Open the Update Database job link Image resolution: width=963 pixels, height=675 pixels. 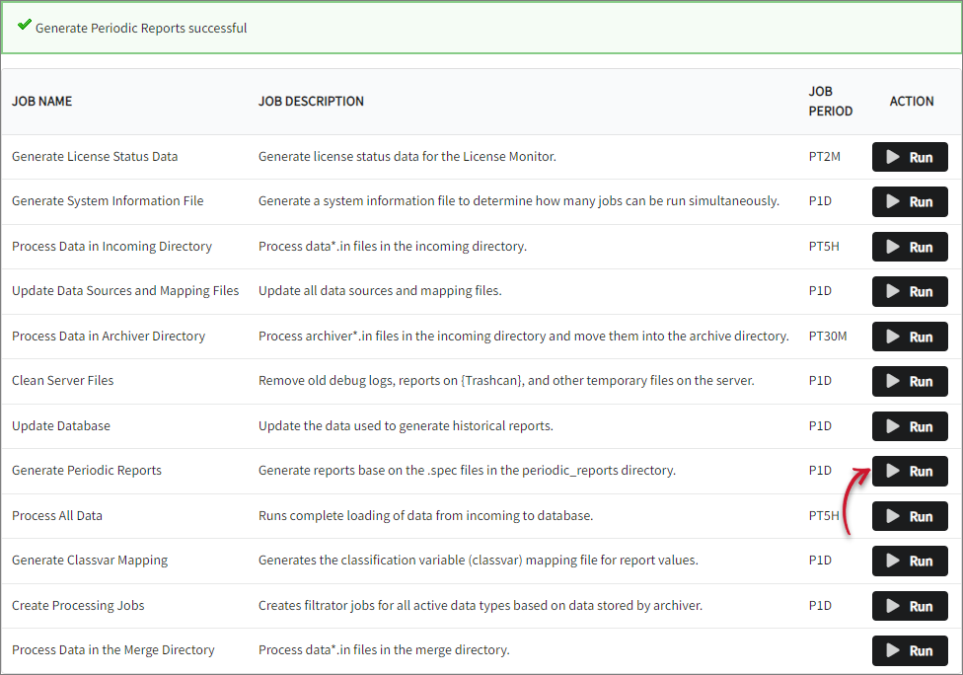(58, 425)
